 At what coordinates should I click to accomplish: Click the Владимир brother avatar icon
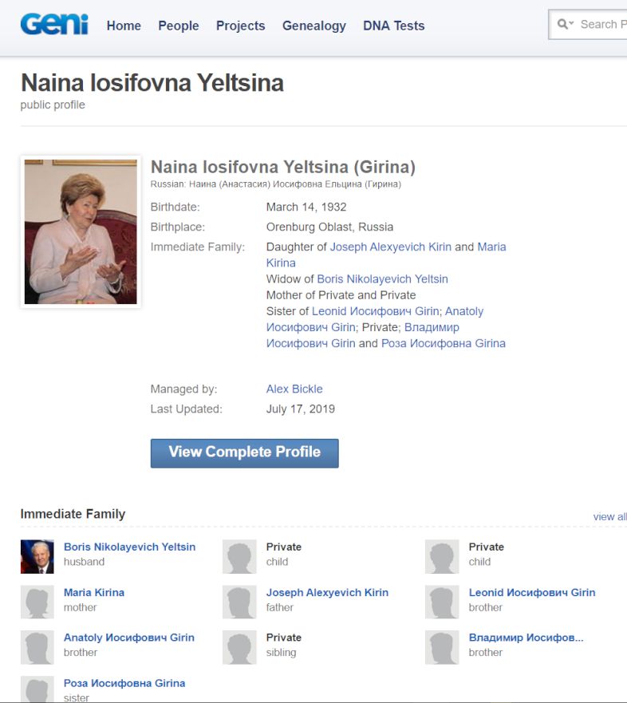point(442,647)
